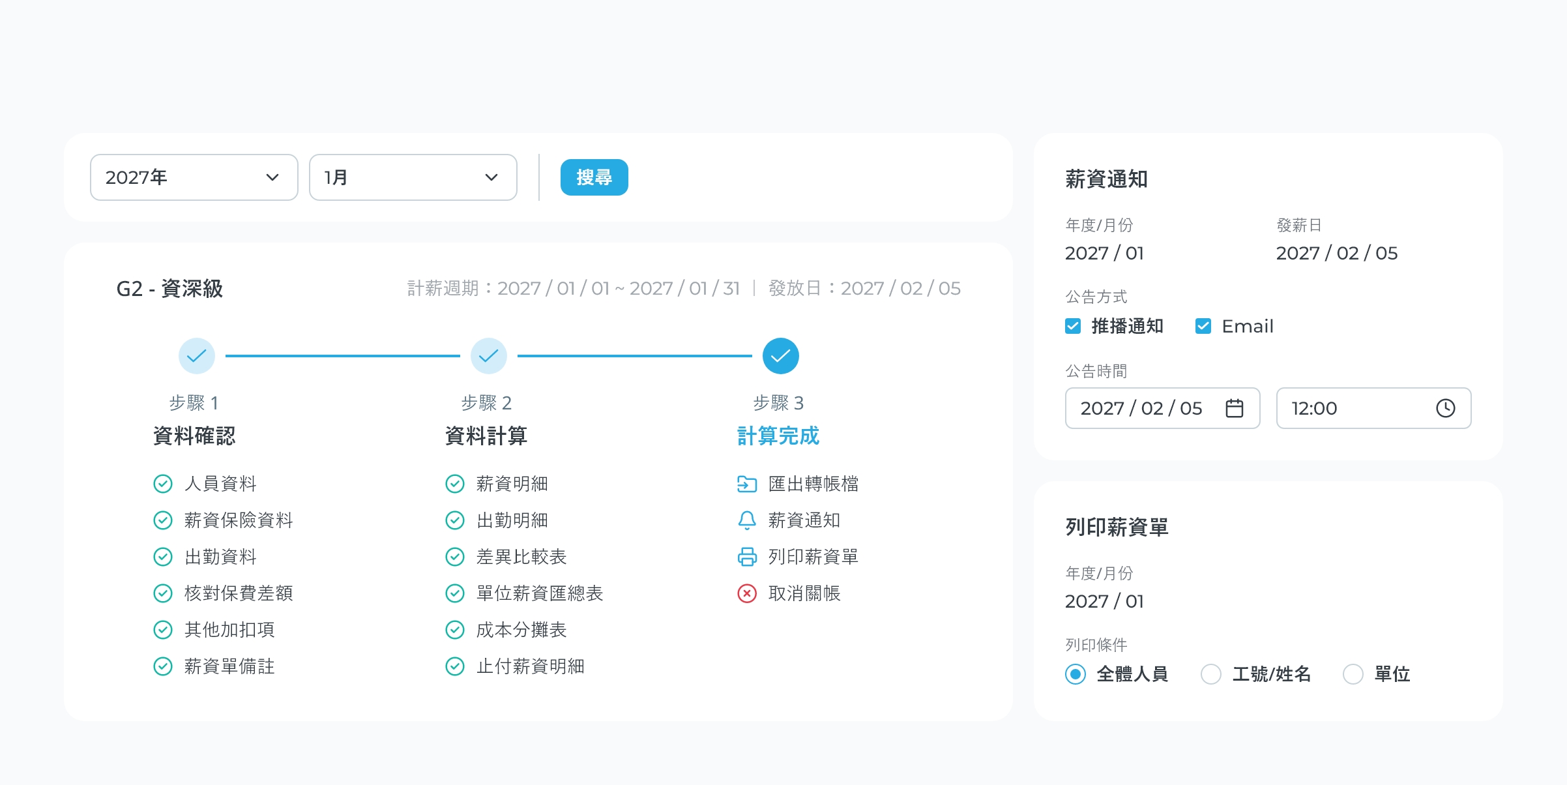
Task: Click check icon beside 薪資明細
Action: [x=455, y=484]
